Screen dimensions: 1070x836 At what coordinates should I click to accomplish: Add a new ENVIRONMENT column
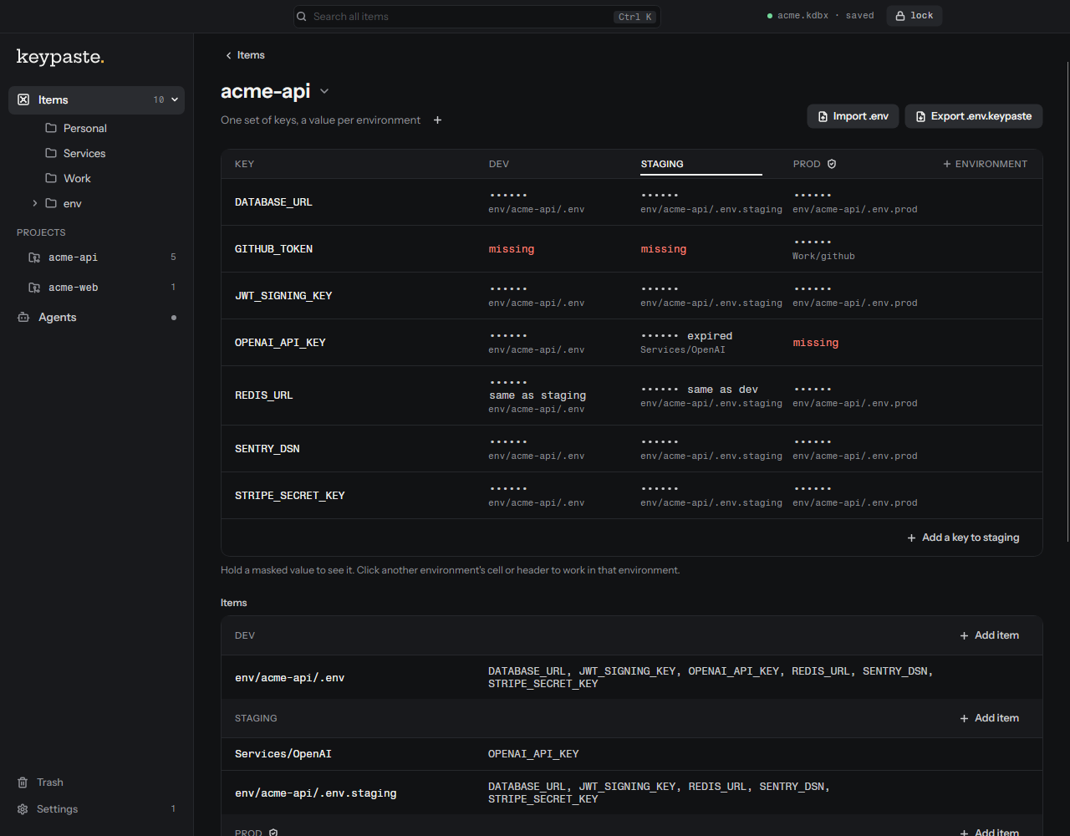pyautogui.click(x=986, y=164)
